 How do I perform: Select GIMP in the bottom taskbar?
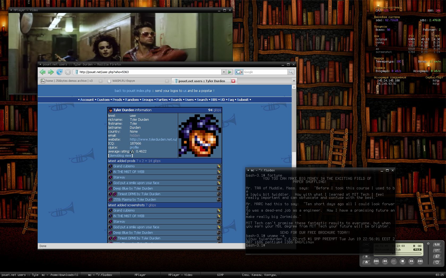point(220,275)
